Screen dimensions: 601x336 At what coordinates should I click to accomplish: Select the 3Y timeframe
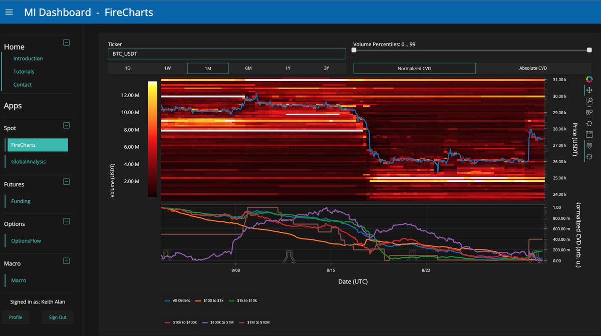[x=327, y=68]
